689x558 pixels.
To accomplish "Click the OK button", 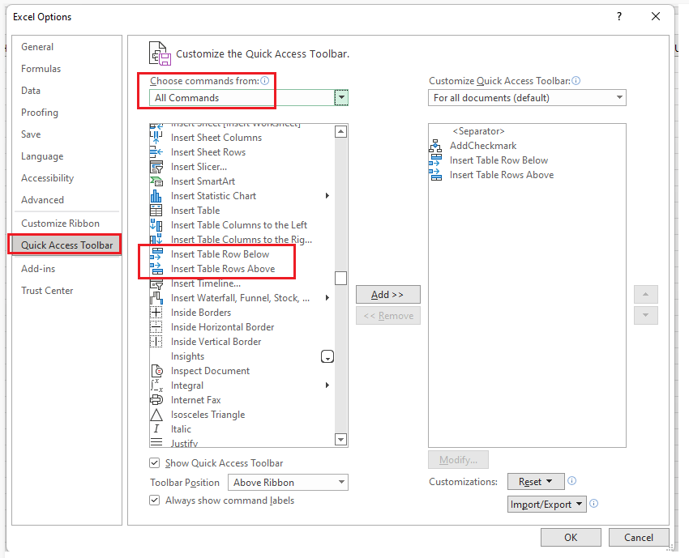I will 571,538.
